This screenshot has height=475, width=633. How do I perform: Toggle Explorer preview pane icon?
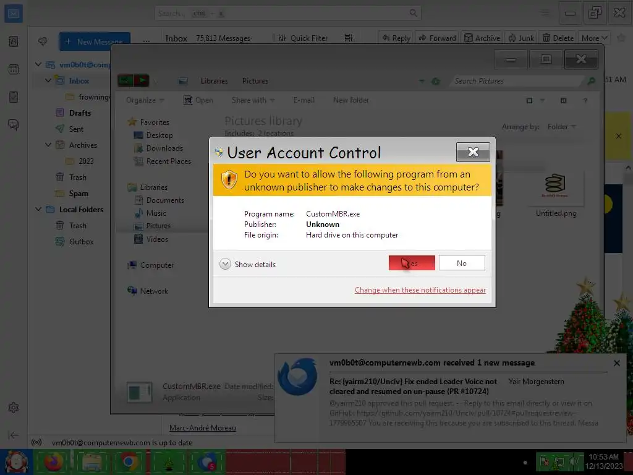pos(564,100)
